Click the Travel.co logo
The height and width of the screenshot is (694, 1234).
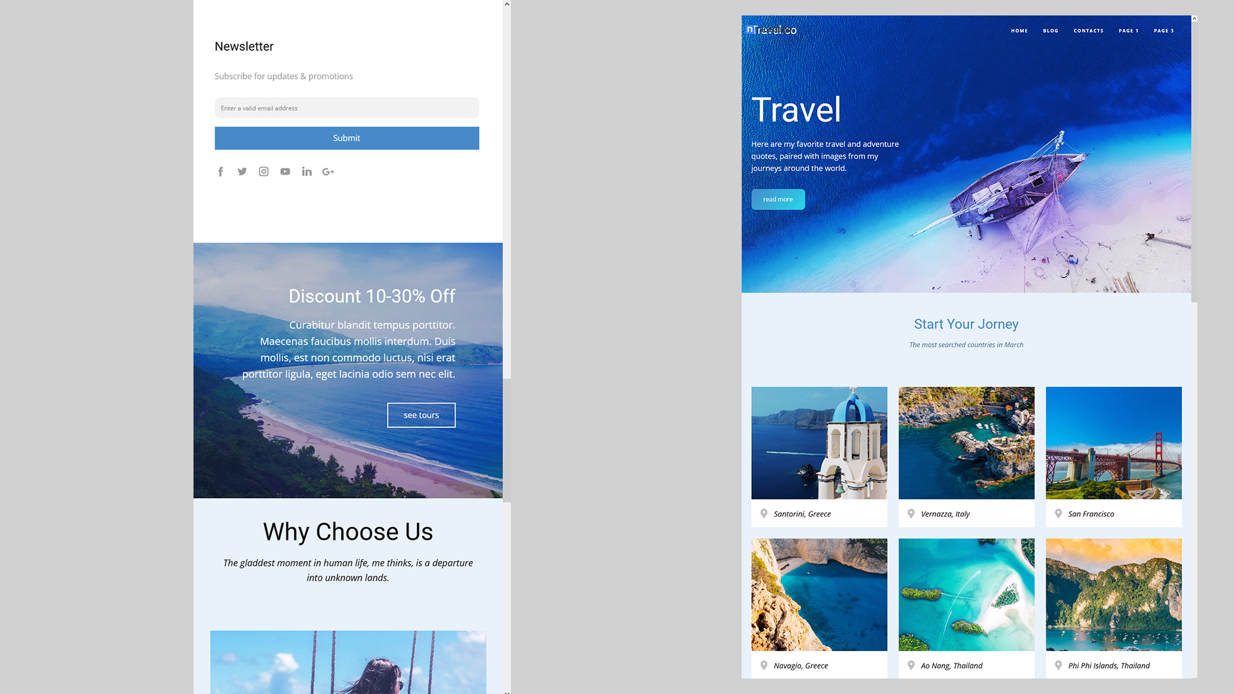(772, 30)
